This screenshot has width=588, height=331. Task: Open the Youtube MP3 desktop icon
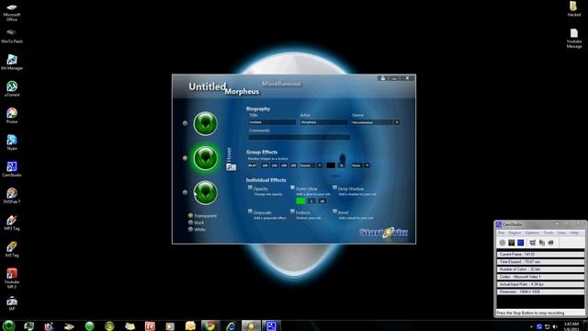tap(12, 278)
